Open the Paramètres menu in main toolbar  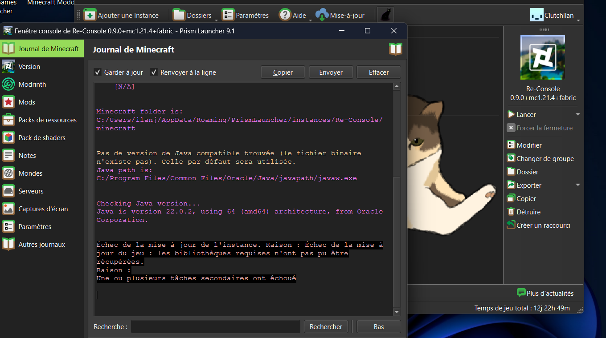point(246,15)
